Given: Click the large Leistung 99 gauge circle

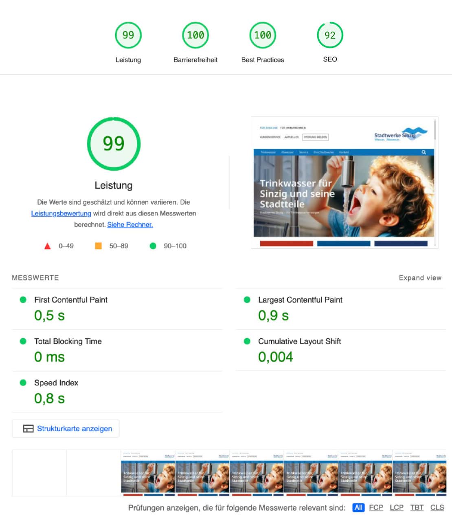Looking at the screenshot, I should (x=114, y=144).
